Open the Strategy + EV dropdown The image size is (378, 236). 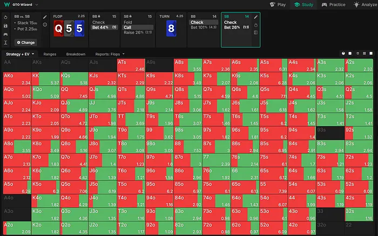(x=20, y=55)
